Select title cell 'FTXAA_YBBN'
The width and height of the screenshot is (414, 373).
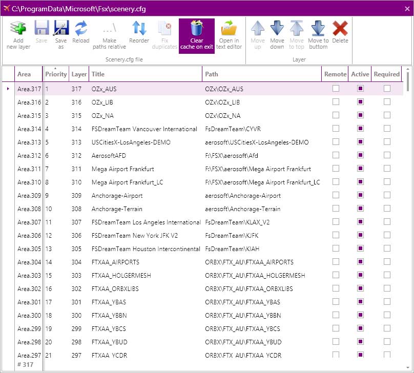click(109, 316)
